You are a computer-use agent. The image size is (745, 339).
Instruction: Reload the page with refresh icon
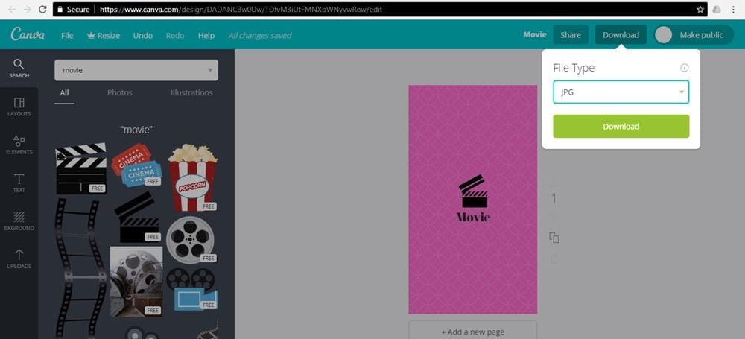coord(42,9)
